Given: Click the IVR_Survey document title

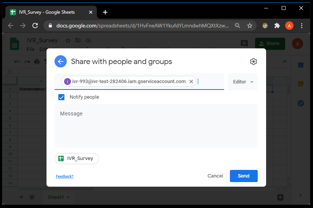Looking at the screenshot, I should [x=42, y=40].
